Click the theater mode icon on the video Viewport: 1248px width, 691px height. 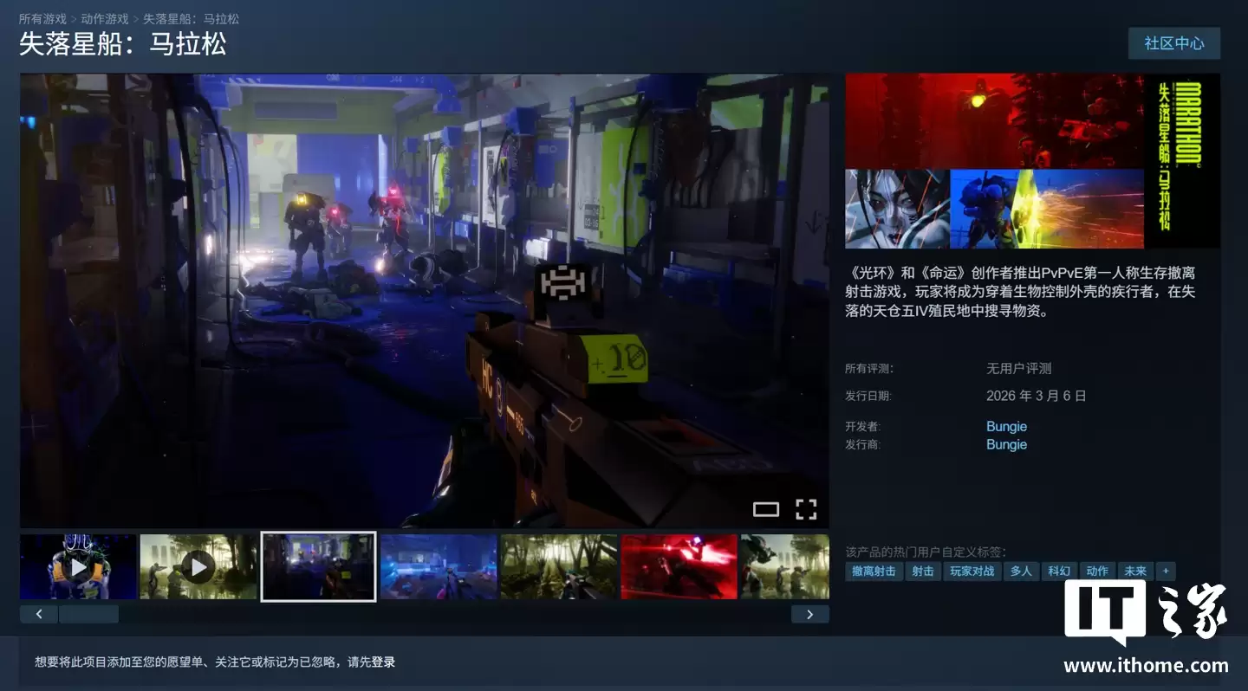tap(766, 509)
